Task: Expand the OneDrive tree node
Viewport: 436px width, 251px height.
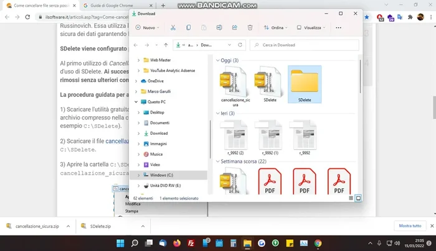Action: 136,81
